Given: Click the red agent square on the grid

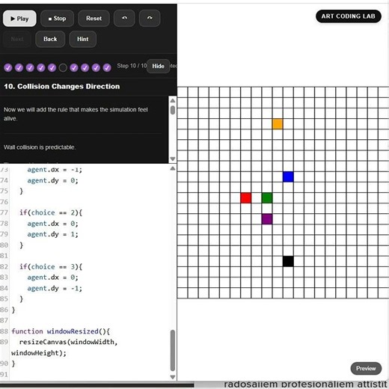Looking at the screenshot, I should tap(246, 198).
